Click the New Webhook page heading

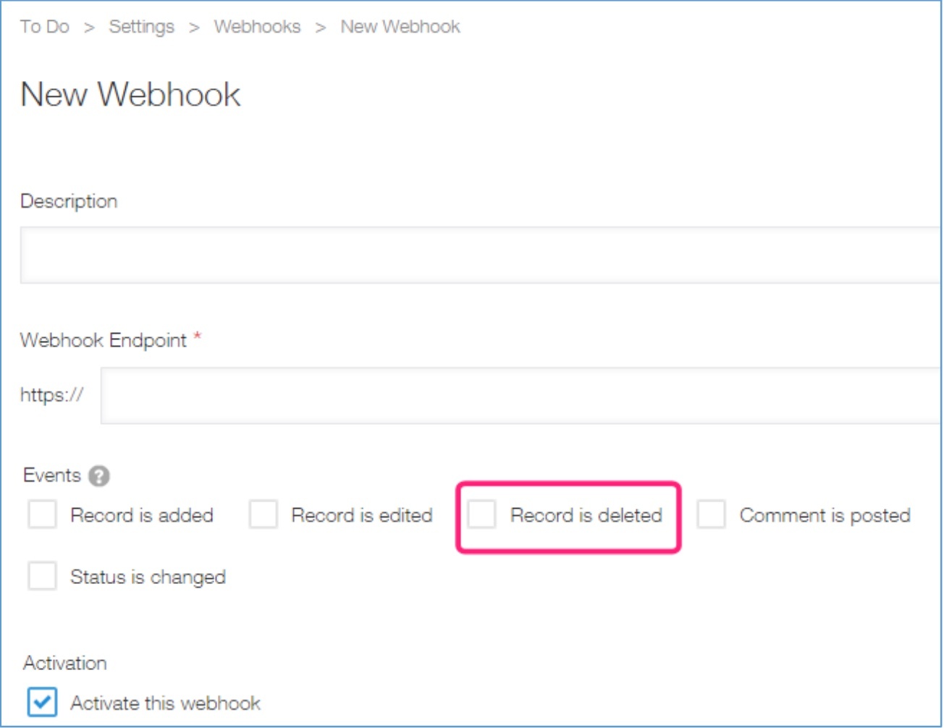[130, 95]
